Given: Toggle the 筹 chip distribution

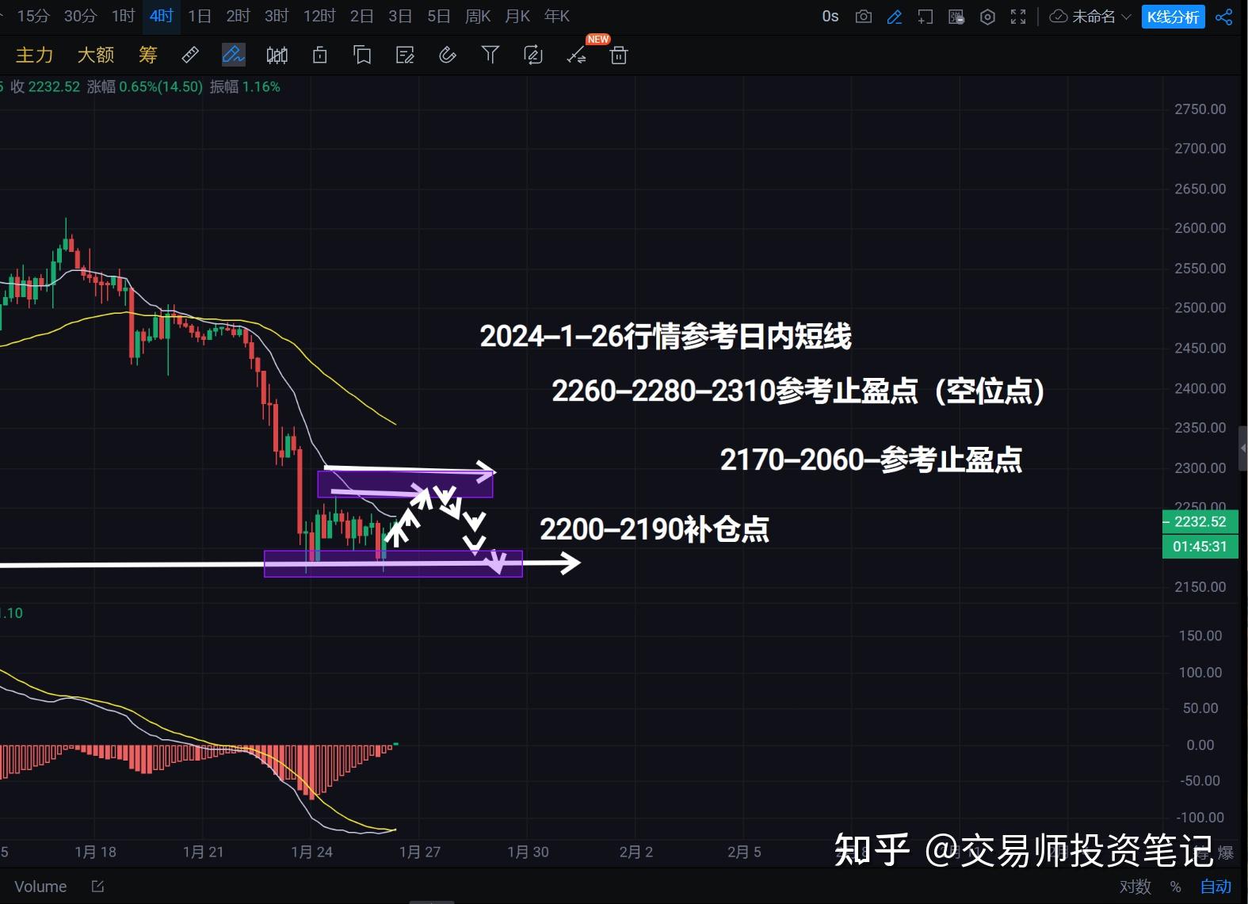Looking at the screenshot, I should 148,55.
